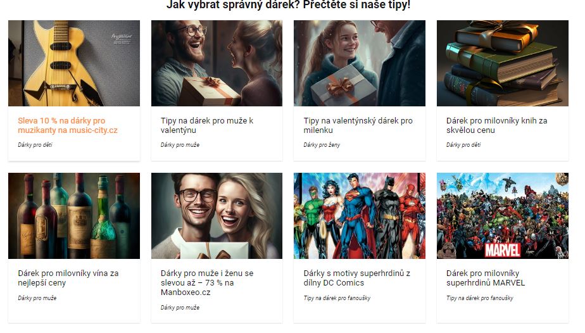The width and height of the screenshot is (585, 333).
Task: Open 'Dárek pro milovníky knih za skvělou cenu'
Action: pyautogui.click(x=496, y=125)
